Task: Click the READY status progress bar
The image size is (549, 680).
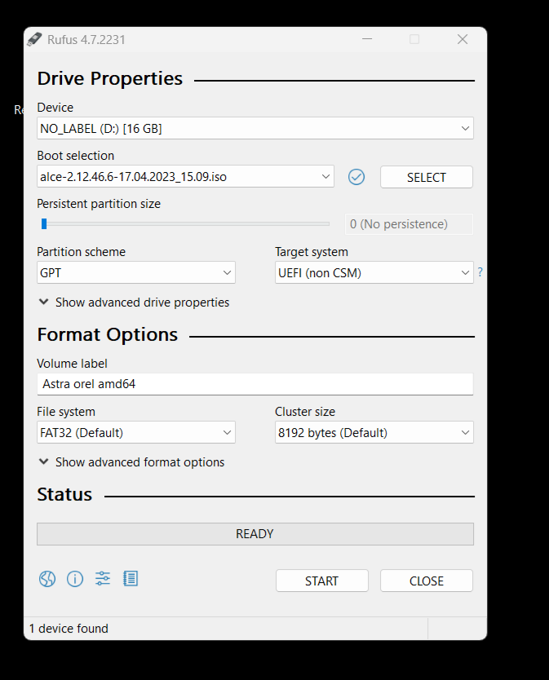Action: click(x=255, y=534)
